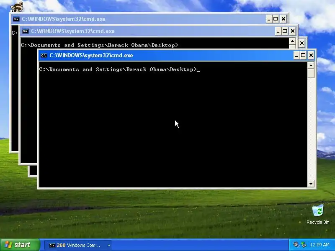Expand the taskbar group dropdown arrow
The height and width of the screenshot is (251, 335).
point(109,245)
